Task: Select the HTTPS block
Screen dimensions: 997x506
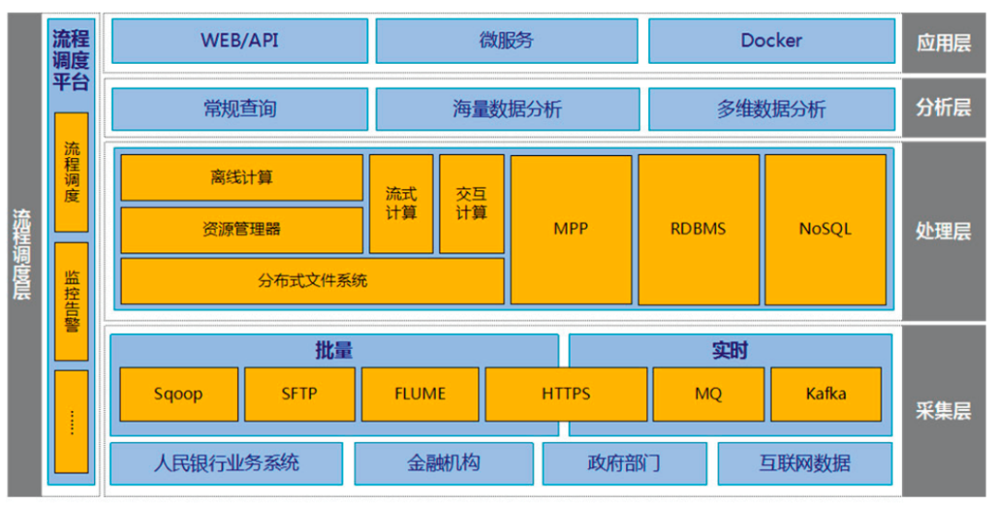Action: coord(566,394)
